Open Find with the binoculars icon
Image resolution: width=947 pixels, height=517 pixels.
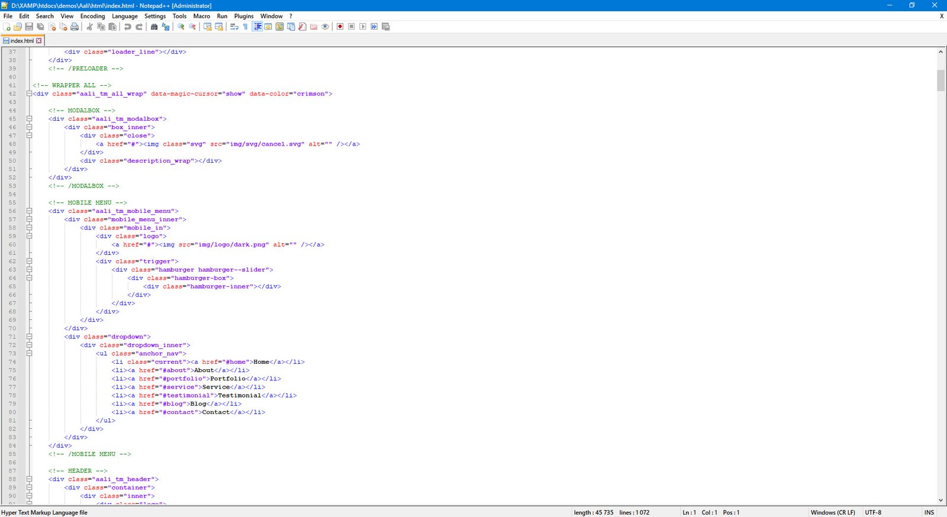pyautogui.click(x=154, y=27)
